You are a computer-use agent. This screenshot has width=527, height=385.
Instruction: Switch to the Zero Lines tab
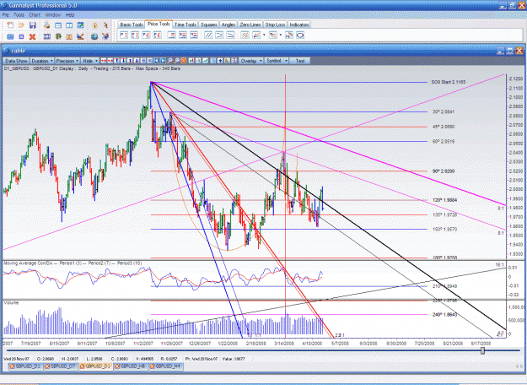tap(250, 24)
